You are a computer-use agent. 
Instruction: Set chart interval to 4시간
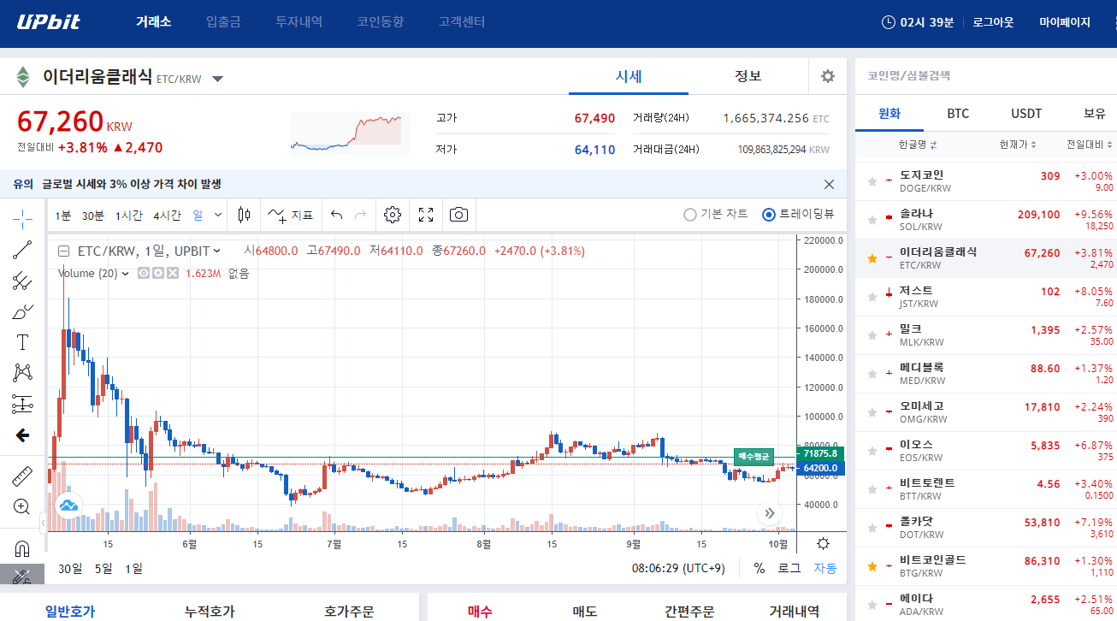click(x=167, y=215)
